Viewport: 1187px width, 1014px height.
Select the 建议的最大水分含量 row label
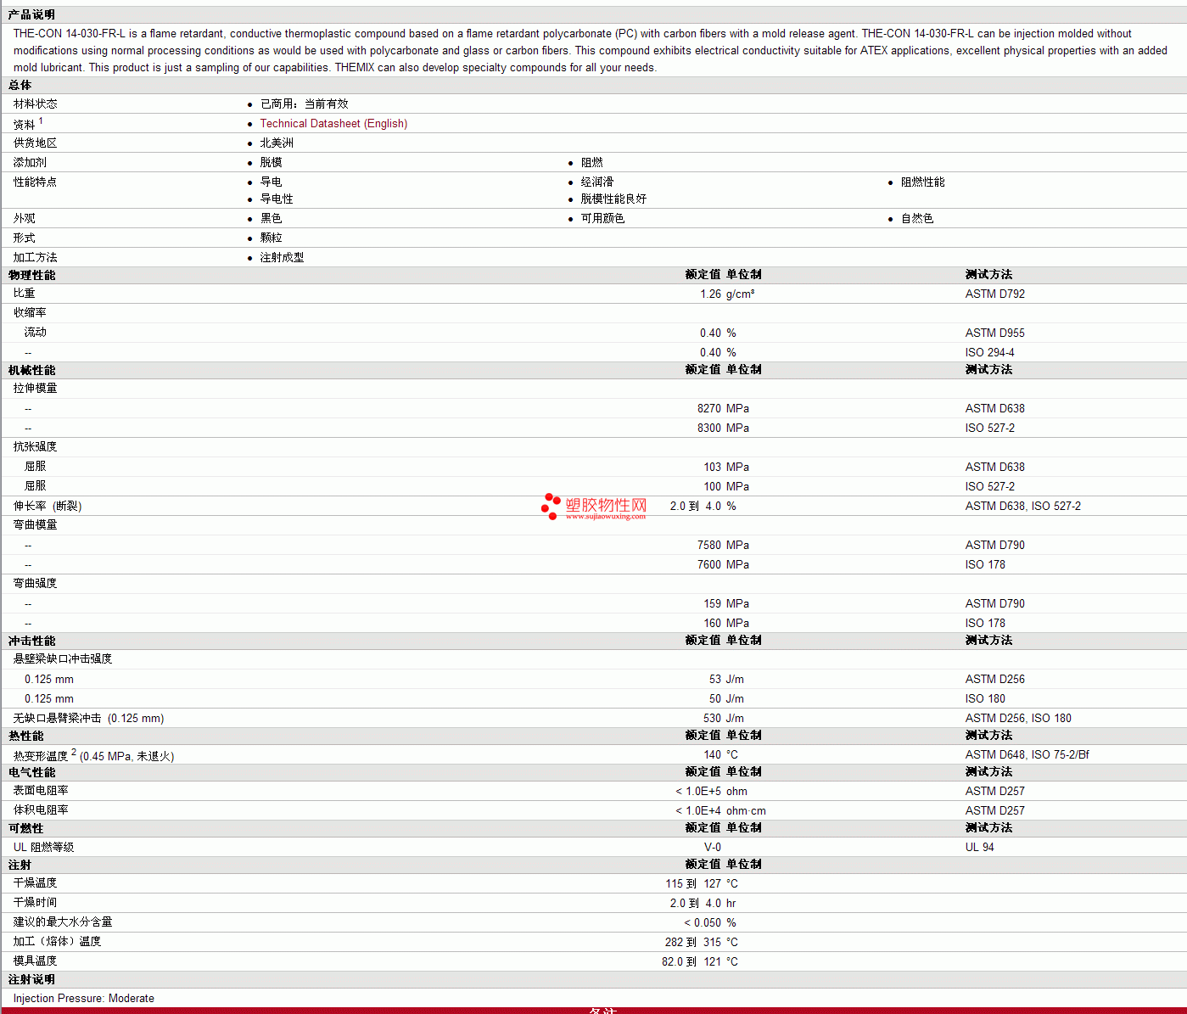(x=63, y=922)
